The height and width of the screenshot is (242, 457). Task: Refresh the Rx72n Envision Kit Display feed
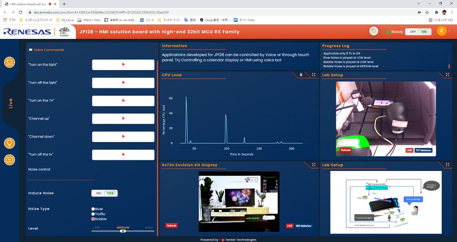coord(171,225)
